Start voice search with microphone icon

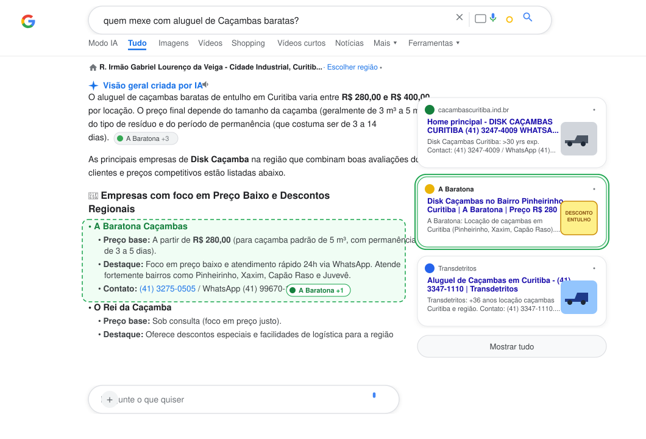click(493, 18)
